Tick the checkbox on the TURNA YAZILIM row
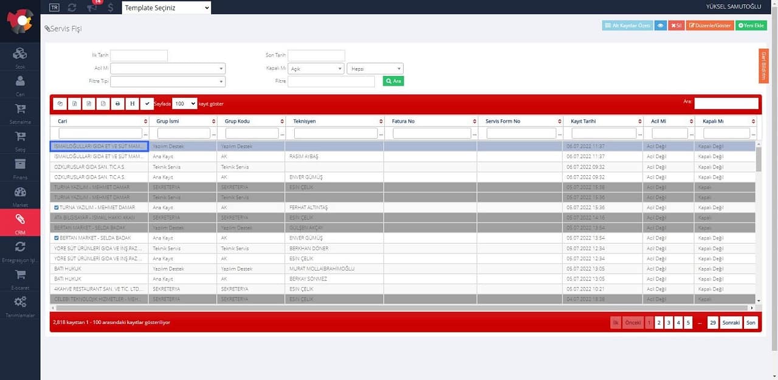The image size is (778, 380). point(56,207)
